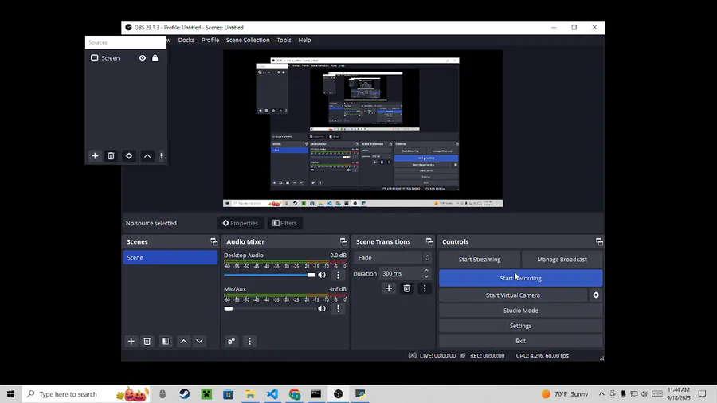Open OBS Settings from Controls
The image size is (717, 403).
521,326
